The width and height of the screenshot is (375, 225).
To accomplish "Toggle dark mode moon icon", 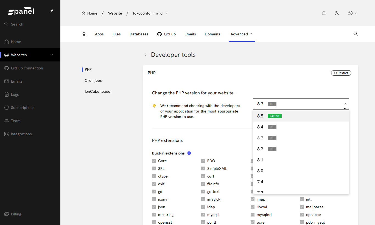I will [x=337, y=13].
